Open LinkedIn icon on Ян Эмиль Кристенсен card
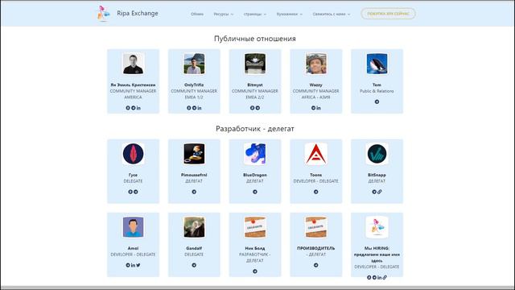The height and width of the screenshot is (290, 515). 138,108
